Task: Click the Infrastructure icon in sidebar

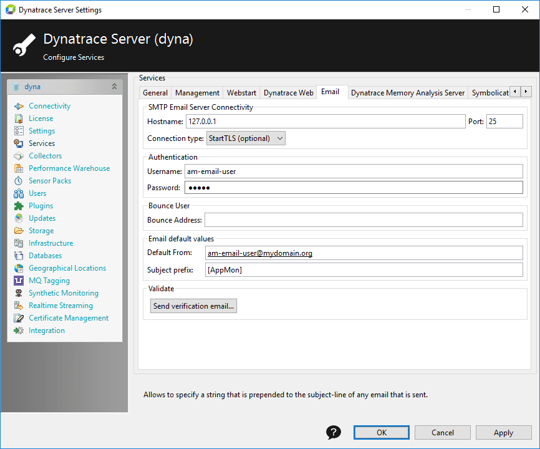Action: (x=19, y=243)
